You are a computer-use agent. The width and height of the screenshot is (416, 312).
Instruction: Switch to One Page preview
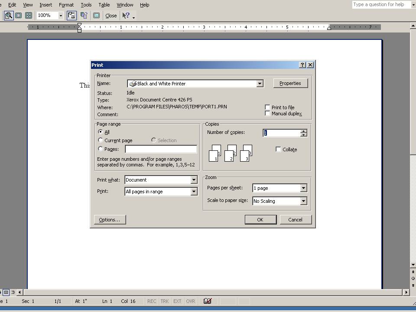pyautogui.click(x=19, y=16)
